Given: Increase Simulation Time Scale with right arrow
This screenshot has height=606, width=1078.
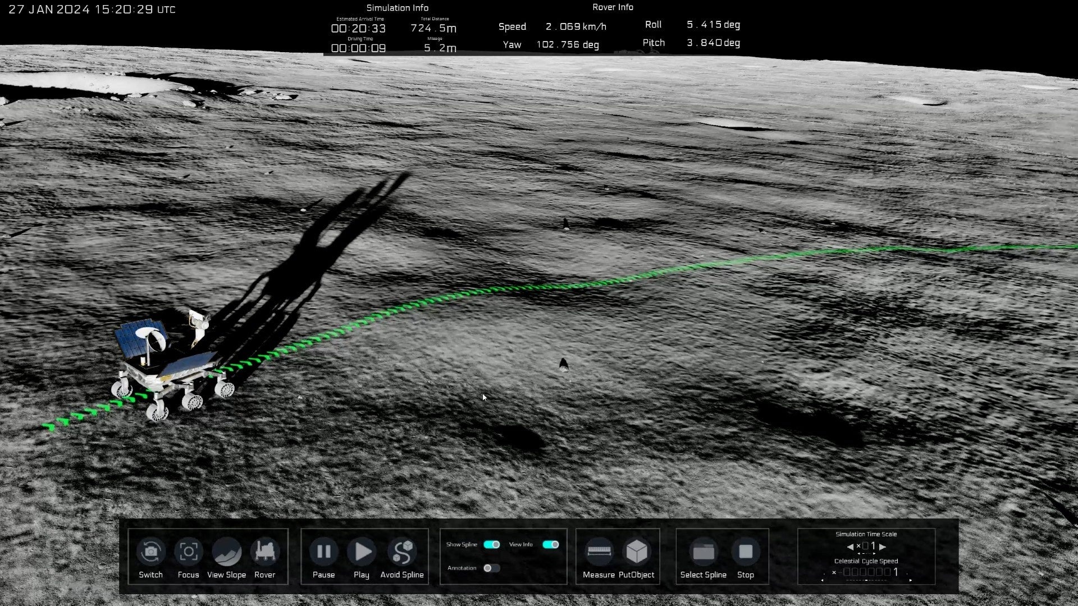Looking at the screenshot, I should [883, 547].
